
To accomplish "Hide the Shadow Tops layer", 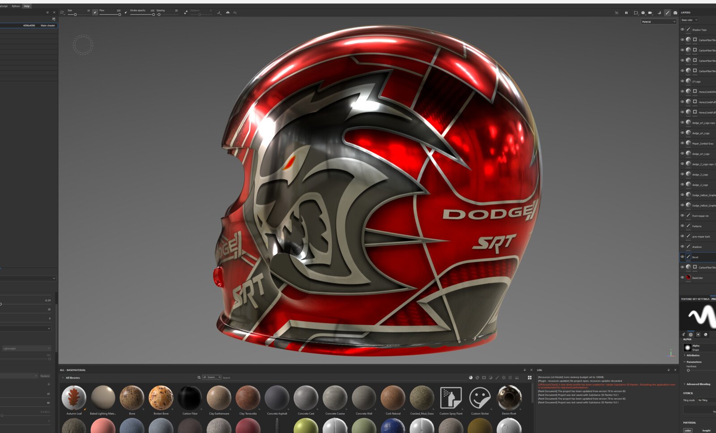I will pyautogui.click(x=682, y=30).
